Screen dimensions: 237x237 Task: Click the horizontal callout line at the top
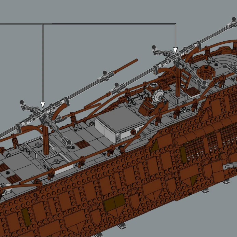[102, 24]
